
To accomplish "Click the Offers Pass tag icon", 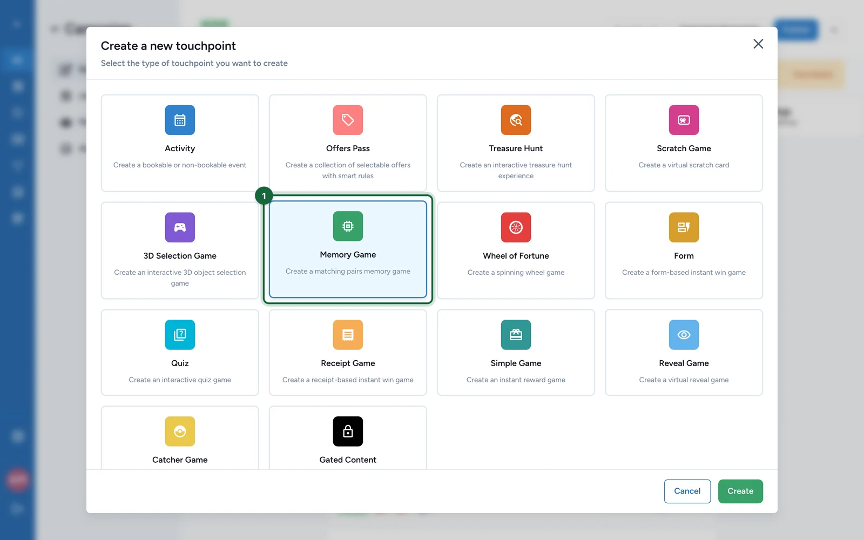I will (348, 120).
